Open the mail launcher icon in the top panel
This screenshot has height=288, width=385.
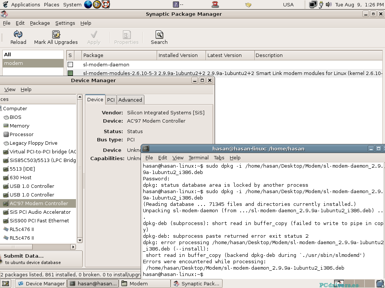tap(97, 4)
